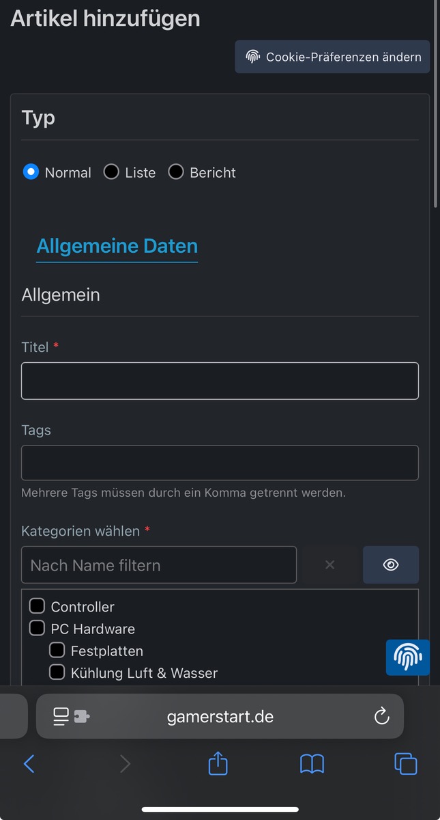Toggle category visibility with eye button
The image size is (440, 820).
tap(390, 565)
